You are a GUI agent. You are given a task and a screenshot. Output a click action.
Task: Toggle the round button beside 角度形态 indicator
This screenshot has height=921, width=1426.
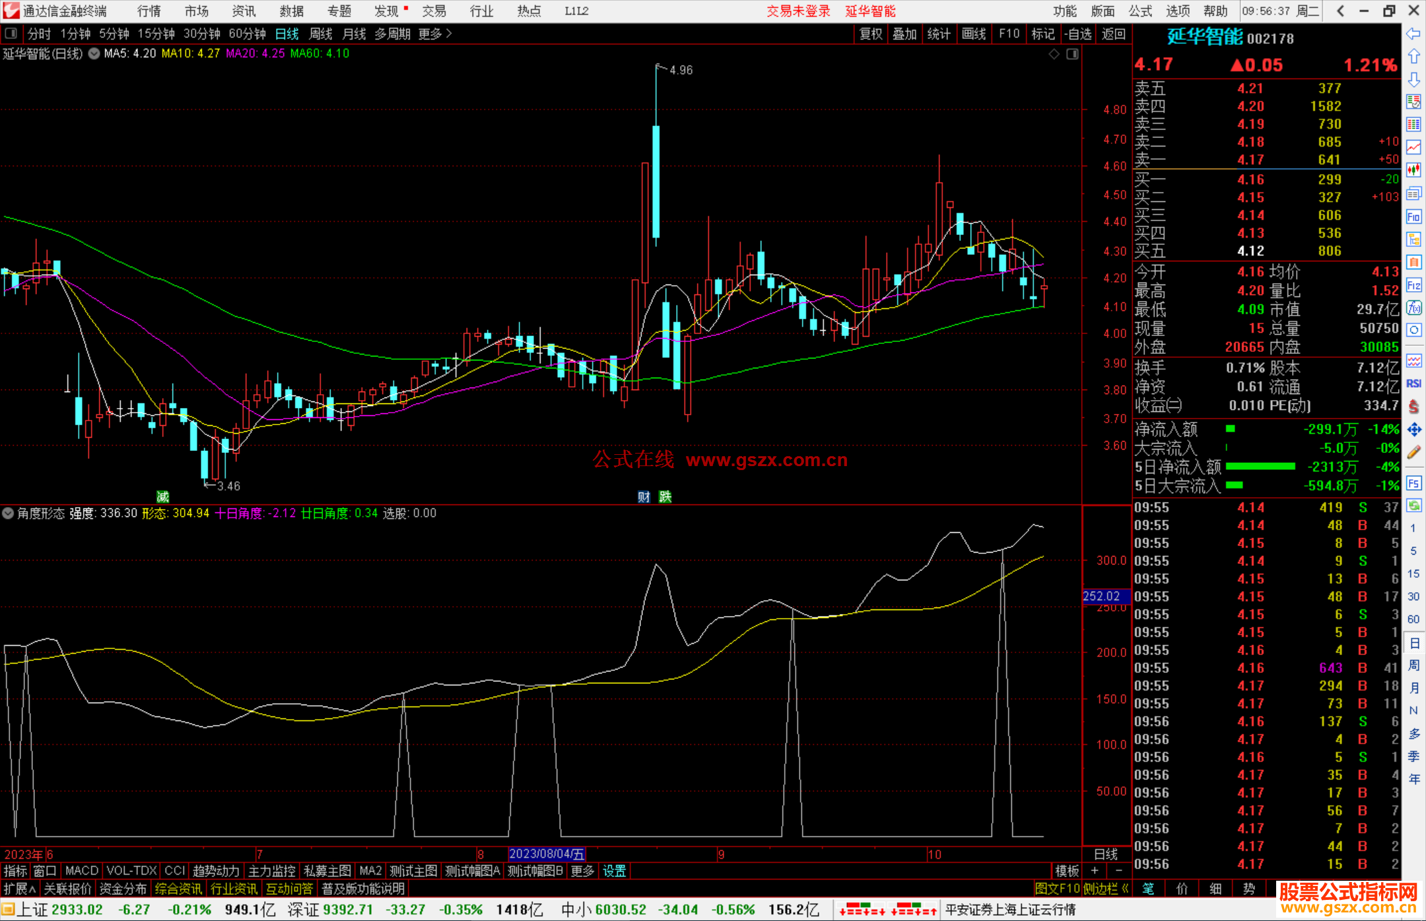(8, 513)
